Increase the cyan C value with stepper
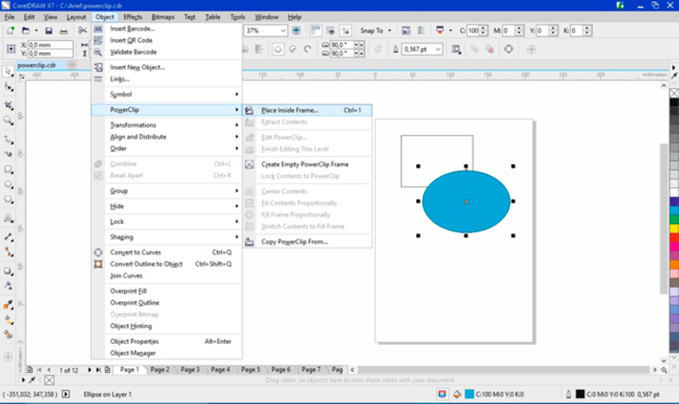Image resolution: width=679 pixels, height=404 pixels. pos(483,28)
